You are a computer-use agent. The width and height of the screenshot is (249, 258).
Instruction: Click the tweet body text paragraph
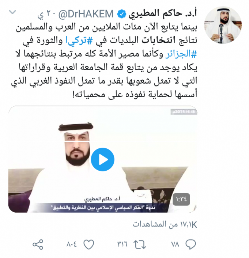click(x=104, y=61)
